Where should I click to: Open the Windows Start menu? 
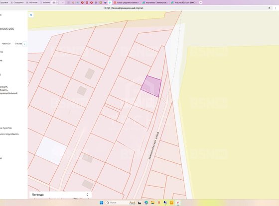[x=102, y=203]
